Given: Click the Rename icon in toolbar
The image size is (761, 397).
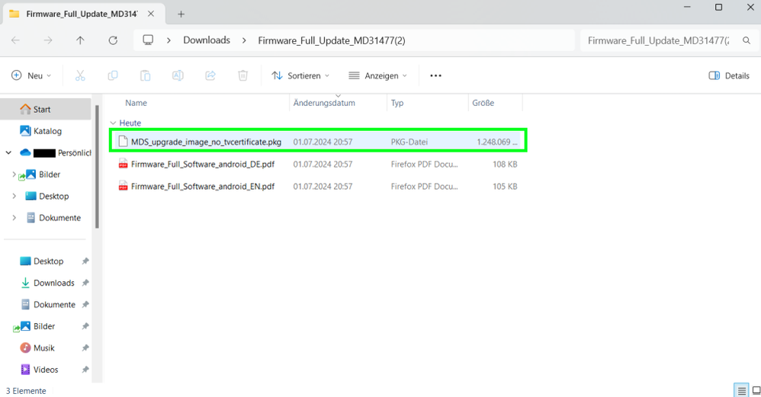Looking at the screenshot, I should (178, 75).
